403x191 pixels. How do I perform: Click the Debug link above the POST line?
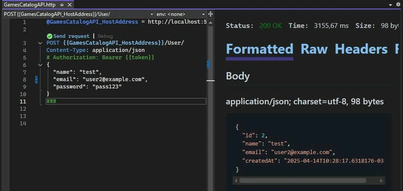(x=105, y=36)
